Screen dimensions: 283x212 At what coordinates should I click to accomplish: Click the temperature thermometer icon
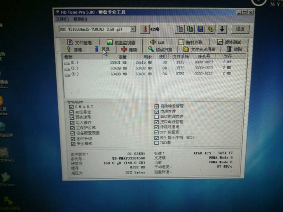coord(145,29)
